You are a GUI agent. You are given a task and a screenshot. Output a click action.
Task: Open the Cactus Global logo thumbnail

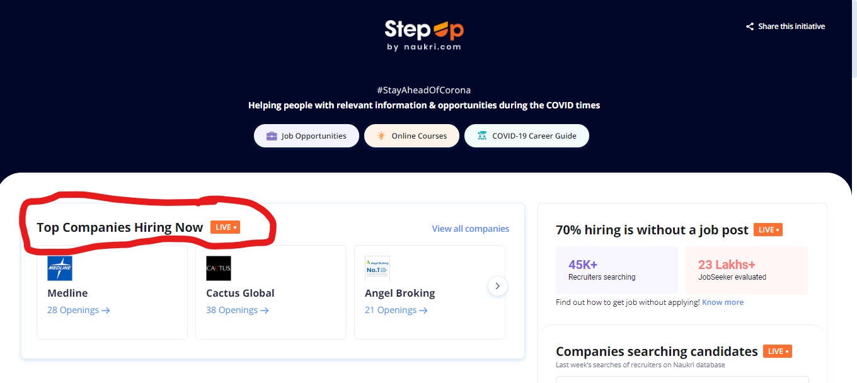coord(219,268)
